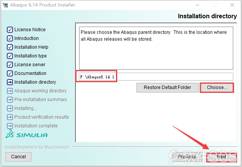Click the Abaqus working directory arrow icon

tap(10, 91)
